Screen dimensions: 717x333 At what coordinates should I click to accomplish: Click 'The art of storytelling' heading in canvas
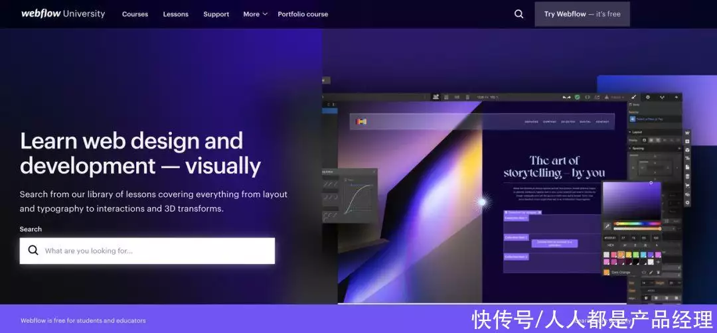(x=554, y=166)
